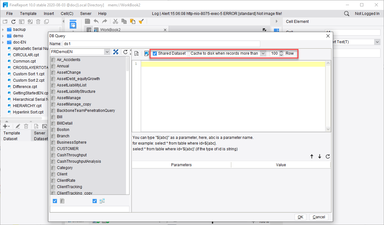The width and height of the screenshot is (384, 225).
Task: Dismiss the DB Query dialog via Cancel
Action: coord(318,217)
